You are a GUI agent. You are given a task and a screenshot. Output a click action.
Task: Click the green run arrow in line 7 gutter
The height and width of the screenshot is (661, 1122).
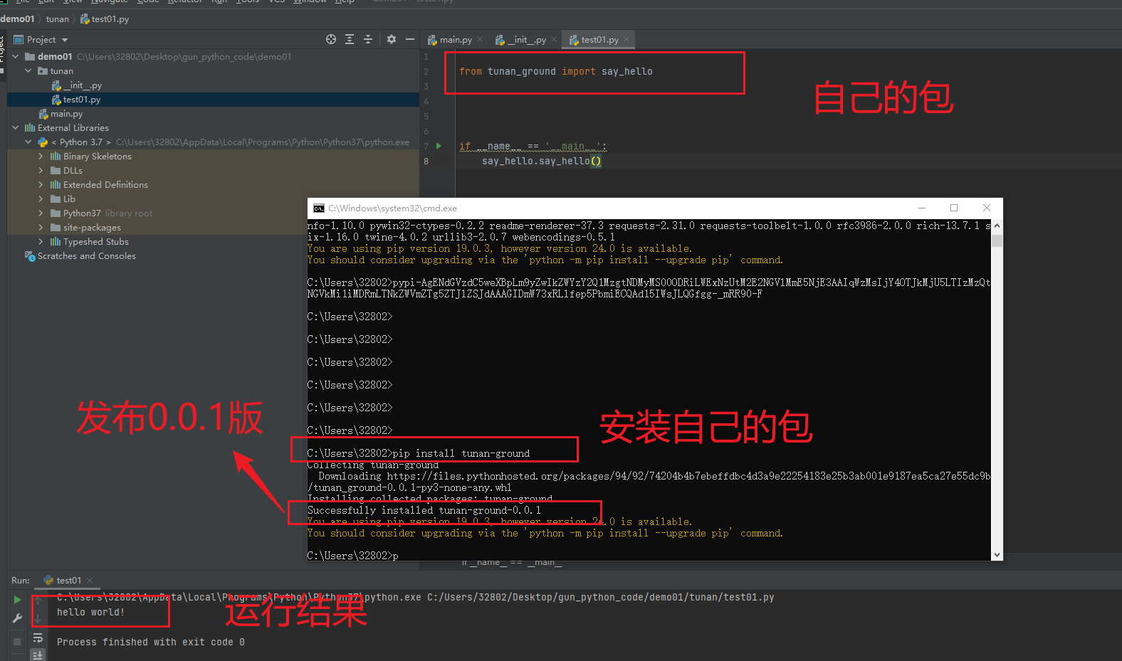coord(439,146)
